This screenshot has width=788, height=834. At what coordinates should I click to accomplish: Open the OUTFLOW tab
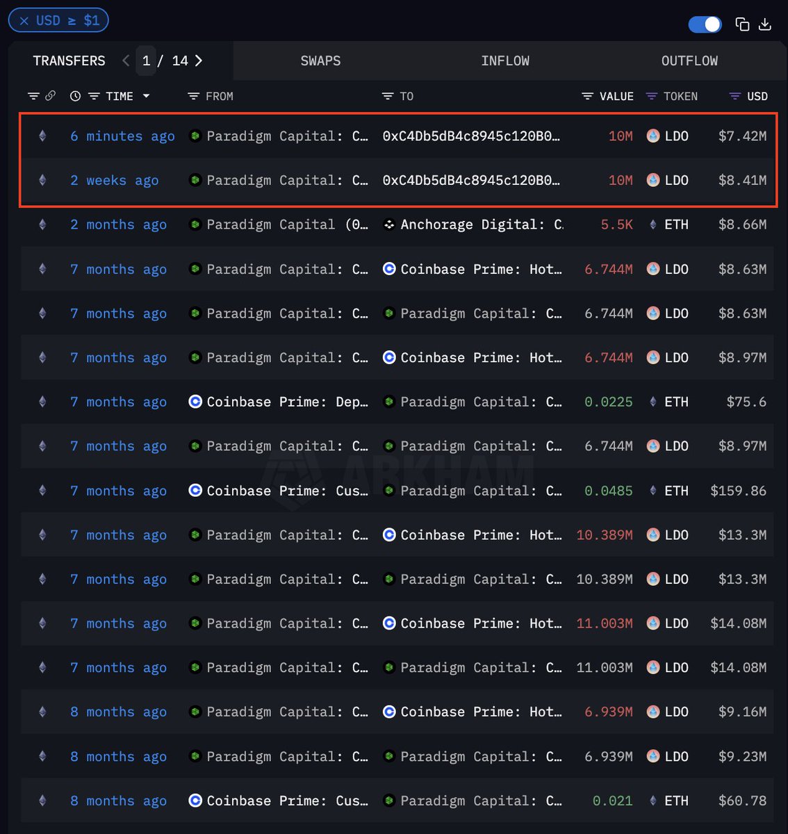click(x=689, y=61)
